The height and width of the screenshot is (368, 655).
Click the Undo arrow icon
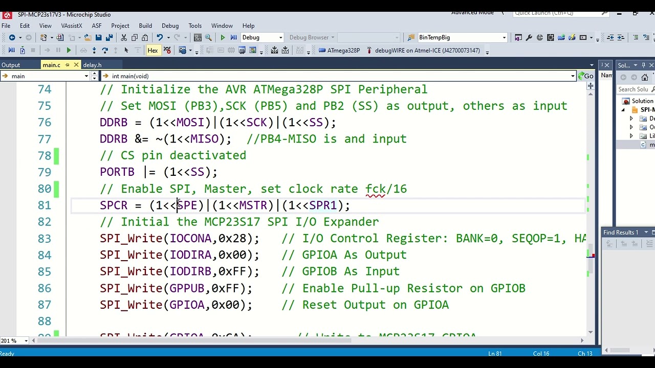click(160, 37)
